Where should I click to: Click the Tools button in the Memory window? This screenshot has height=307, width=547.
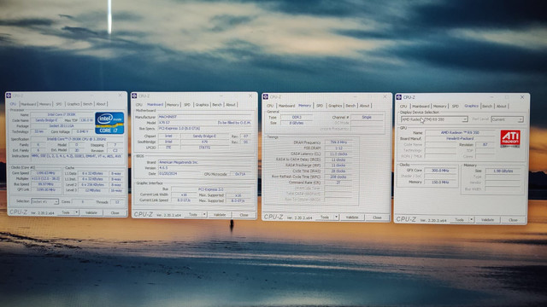(325, 217)
